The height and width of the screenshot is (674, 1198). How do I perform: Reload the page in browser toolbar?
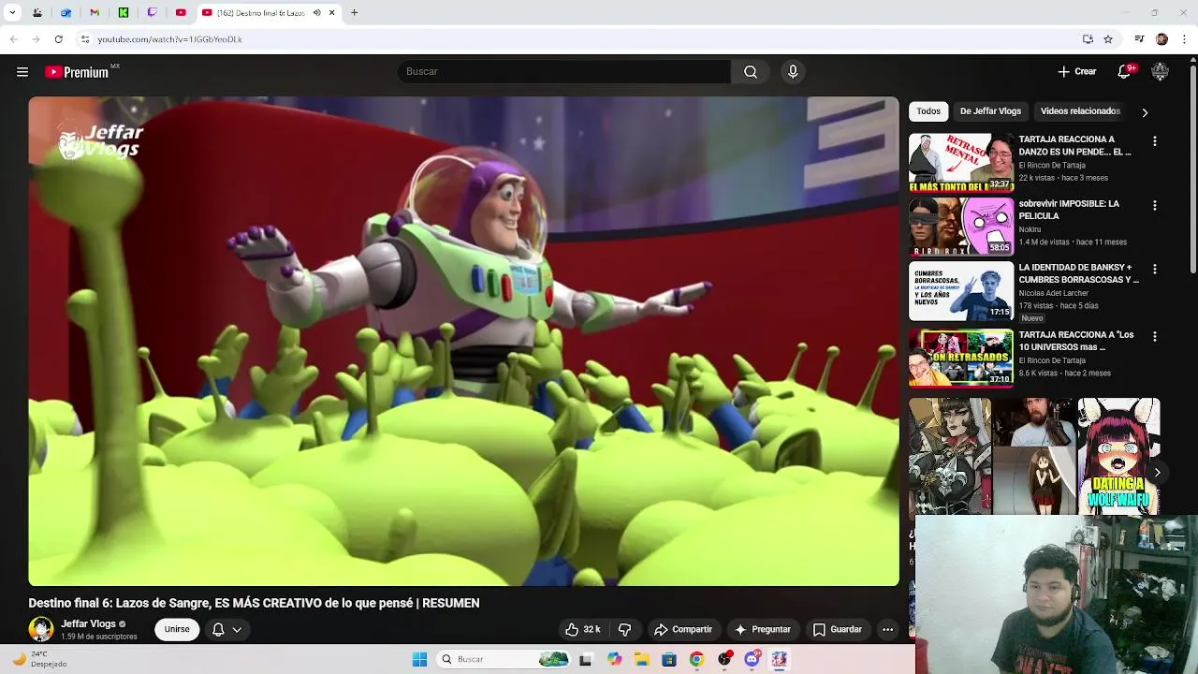[58, 39]
